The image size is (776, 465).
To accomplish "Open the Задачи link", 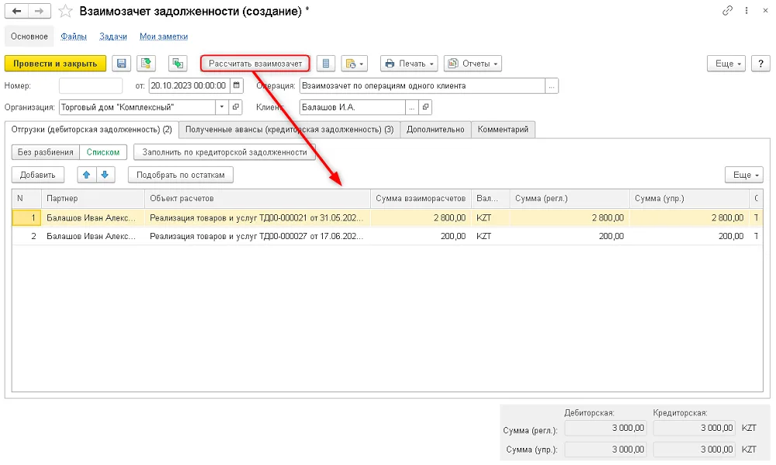I will pos(113,36).
